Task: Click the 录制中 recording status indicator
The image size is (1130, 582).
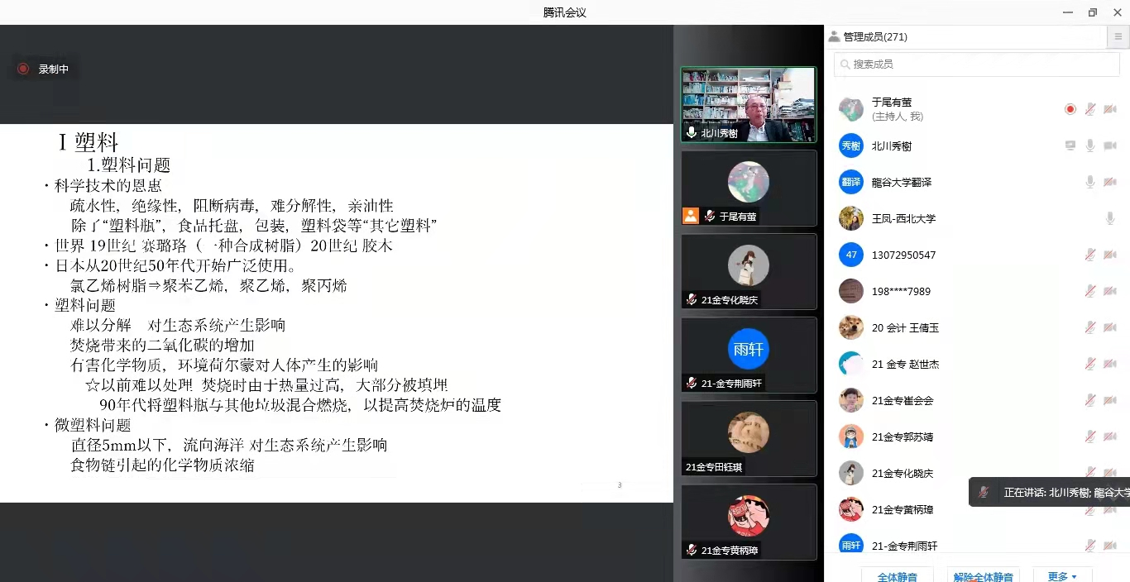Action: (45, 69)
